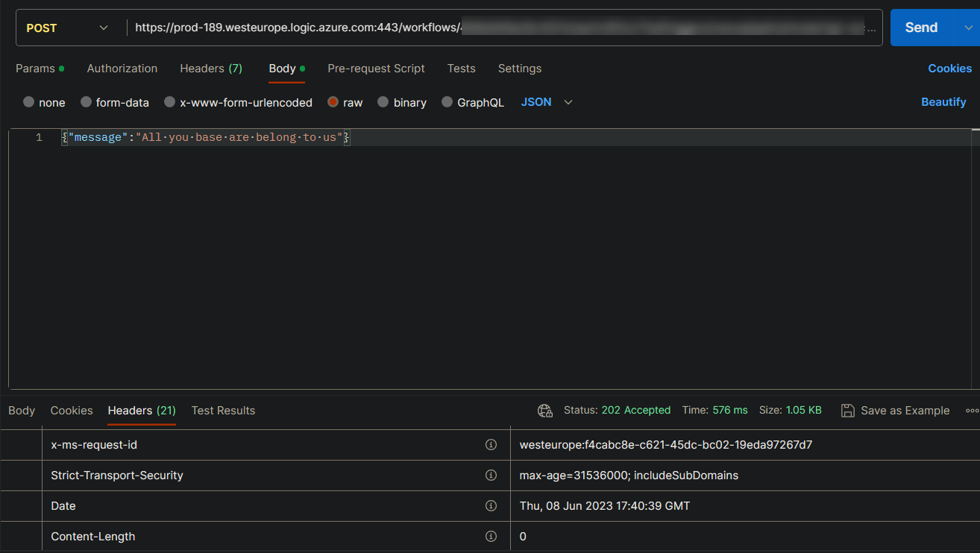Viewport: 980px width, 553px height.
Task: Click the info icon beside Content-Length
Action: click(x=491, y=536)
